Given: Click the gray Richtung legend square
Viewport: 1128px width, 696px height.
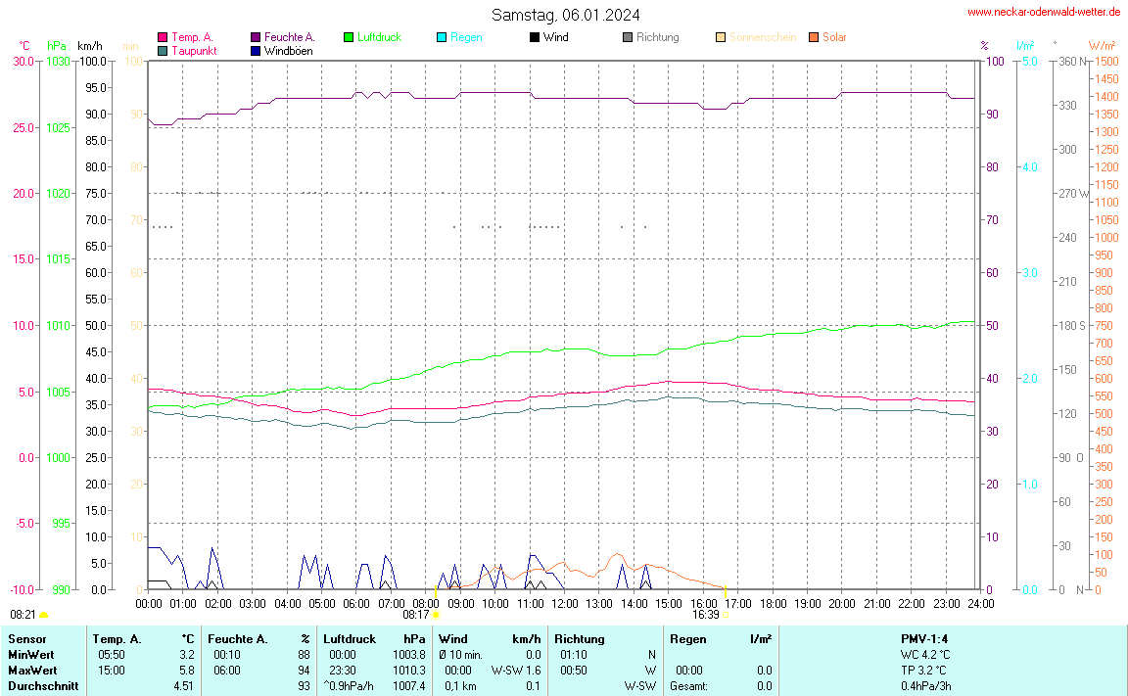Looking at the screenshot, I should coord(628,38).
